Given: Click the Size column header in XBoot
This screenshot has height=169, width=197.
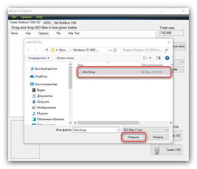Looking at the screenshot, I should tap(28, 33).
